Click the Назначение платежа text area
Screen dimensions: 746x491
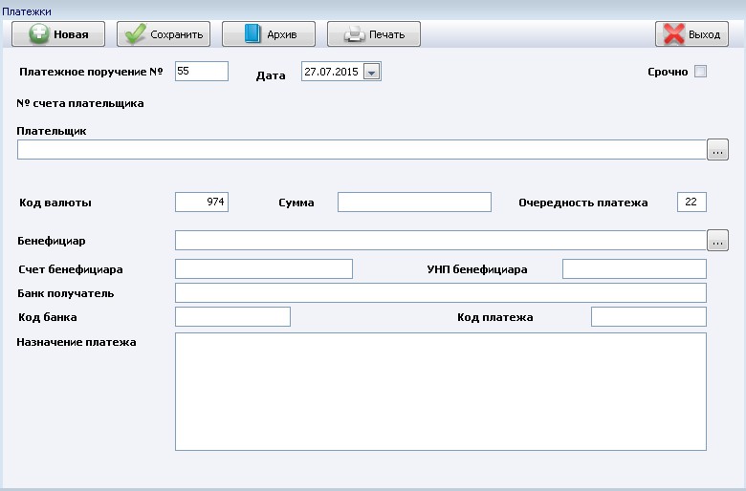[x=441, y=392]
